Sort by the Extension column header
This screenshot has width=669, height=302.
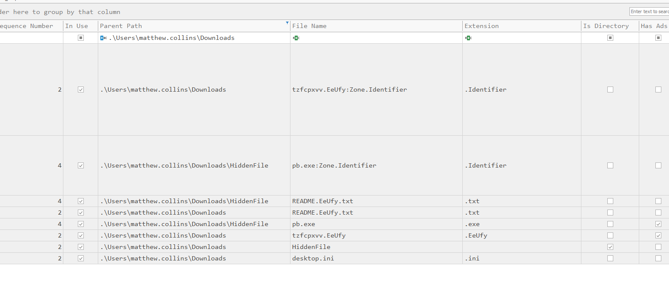click(481, 26)
